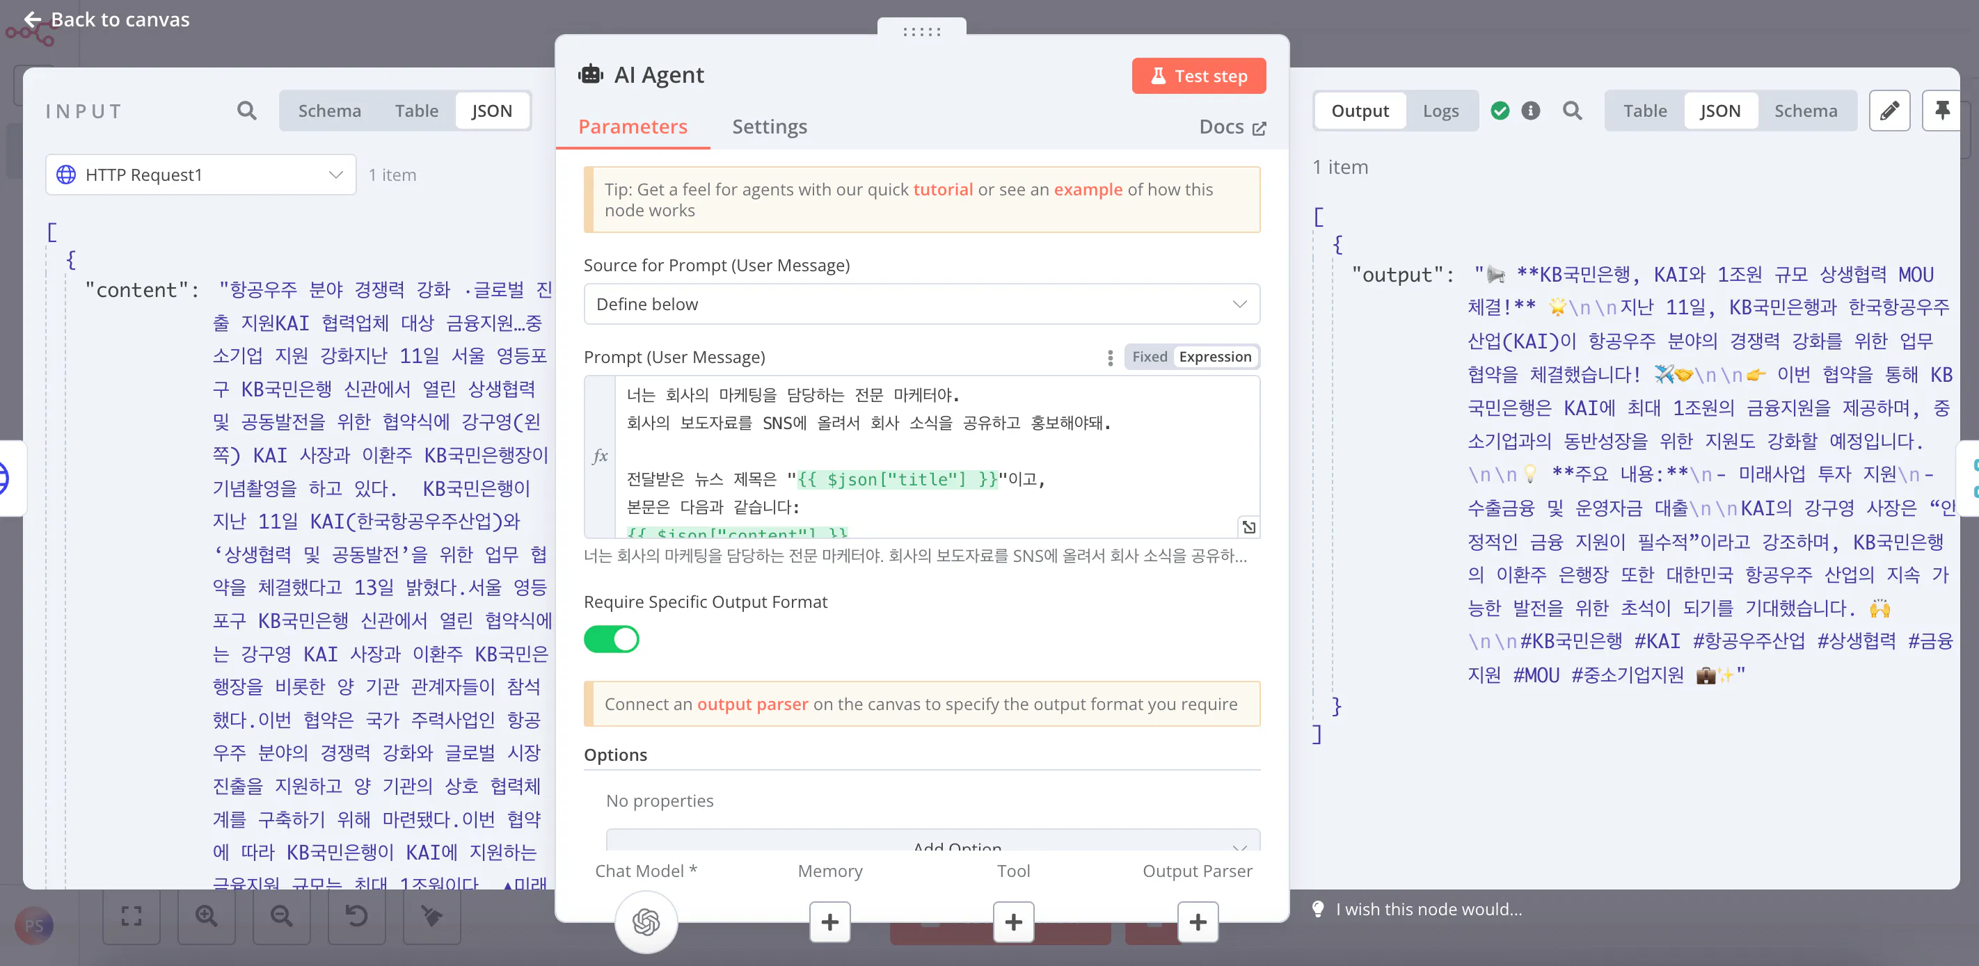Switch to the Settings tab
Screen dimensions: 1979x966
769,127
